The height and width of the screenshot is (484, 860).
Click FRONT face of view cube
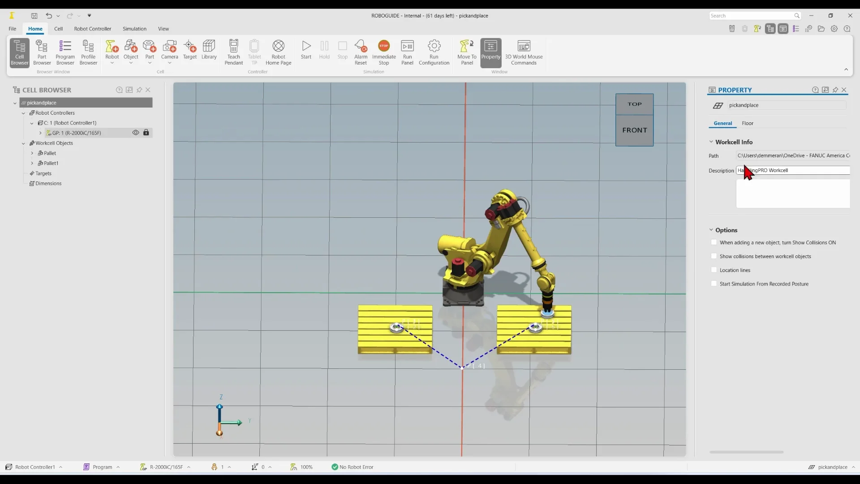coord(634,130)
